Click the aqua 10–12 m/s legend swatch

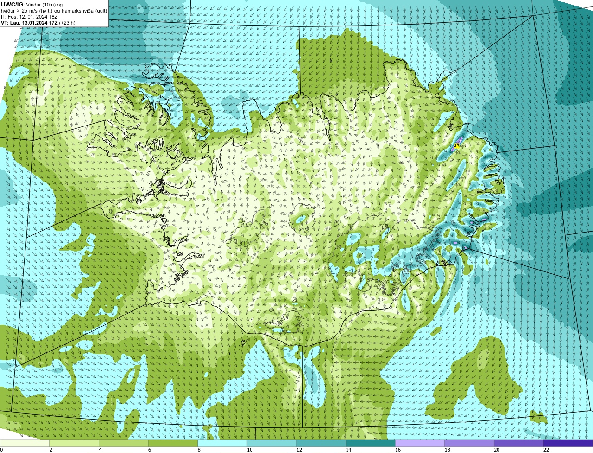(x=271, y=443)
